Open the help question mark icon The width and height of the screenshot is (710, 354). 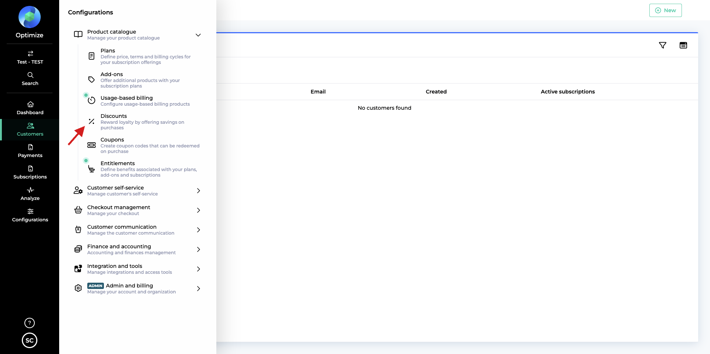click(x=30, y=323)
